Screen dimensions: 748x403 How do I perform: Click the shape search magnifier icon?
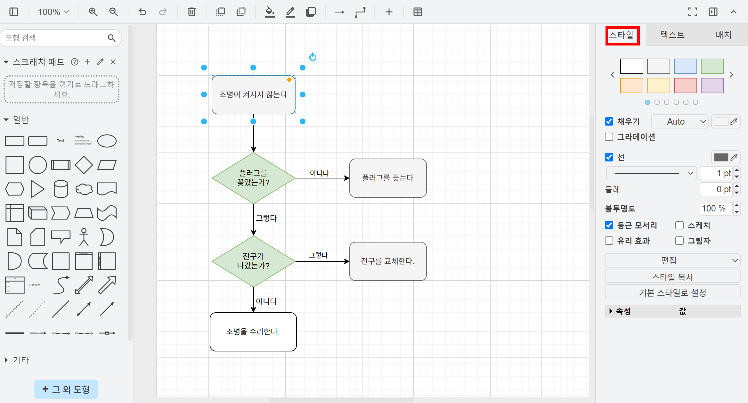coord(111,38)
